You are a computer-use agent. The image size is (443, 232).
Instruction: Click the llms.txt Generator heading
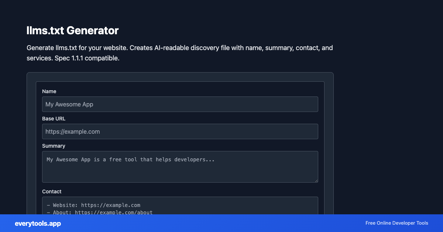point(72,31)
